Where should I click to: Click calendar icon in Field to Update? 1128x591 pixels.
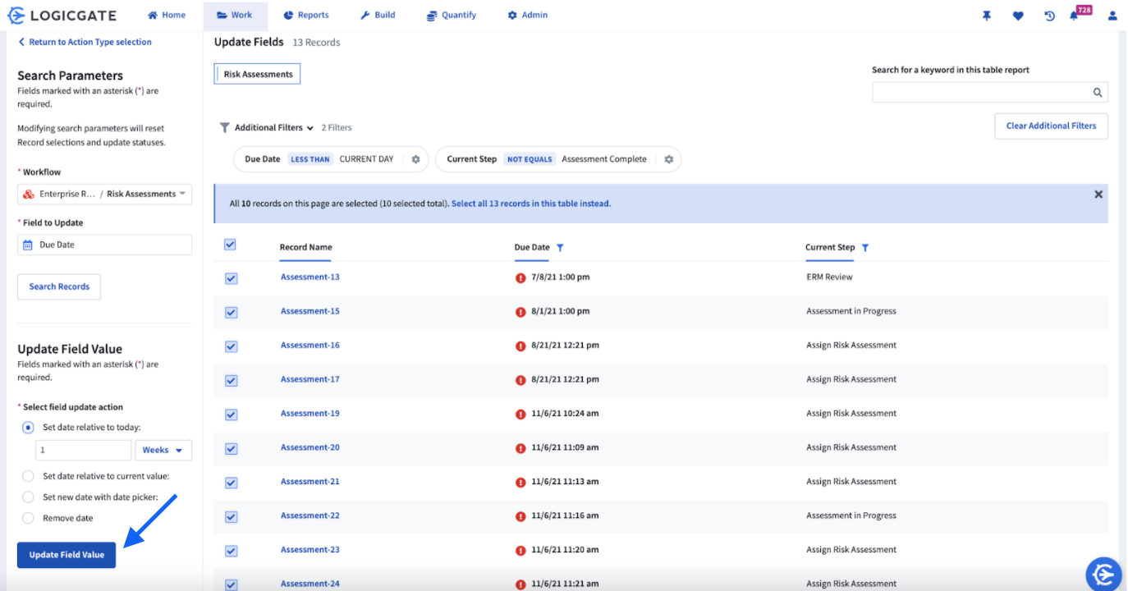[x=28, y=245]
